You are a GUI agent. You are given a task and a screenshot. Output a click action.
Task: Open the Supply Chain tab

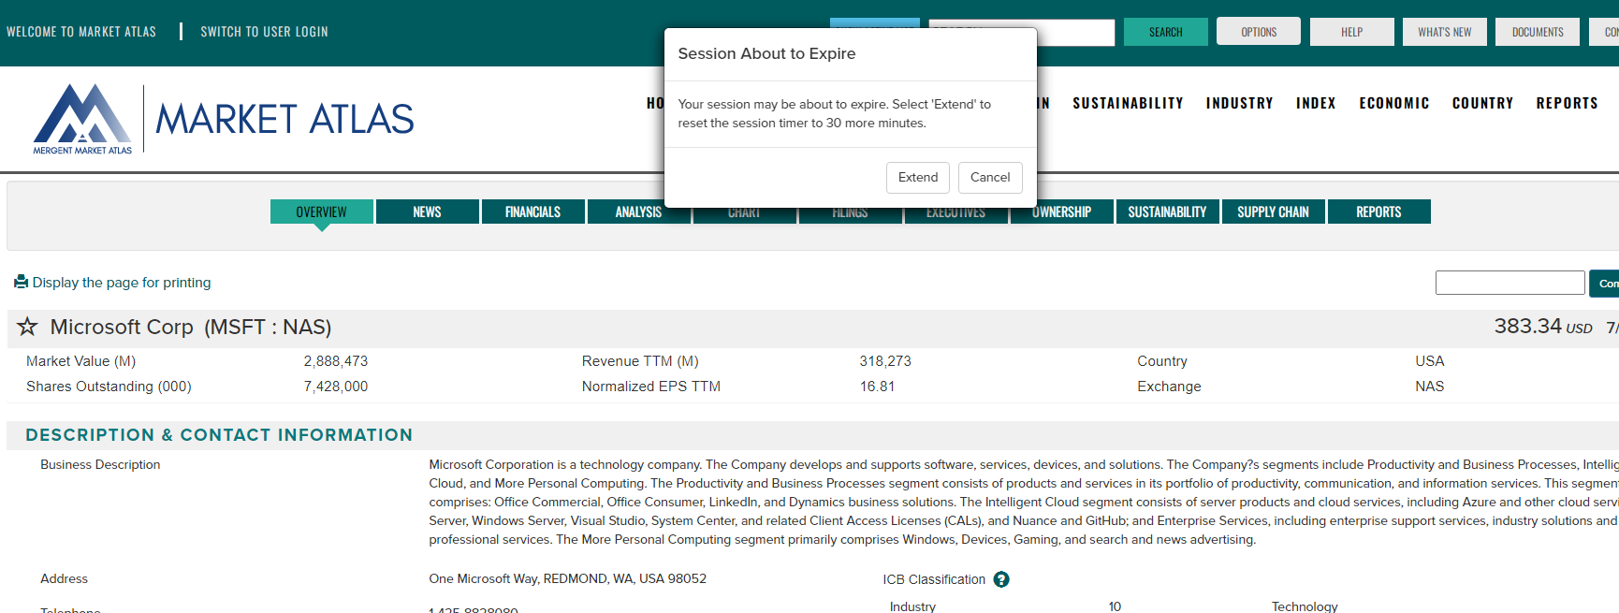[x=1274, y=212]
